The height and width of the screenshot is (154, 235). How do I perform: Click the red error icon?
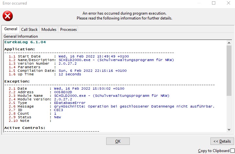pyautogui.click(x=8, y=16)
